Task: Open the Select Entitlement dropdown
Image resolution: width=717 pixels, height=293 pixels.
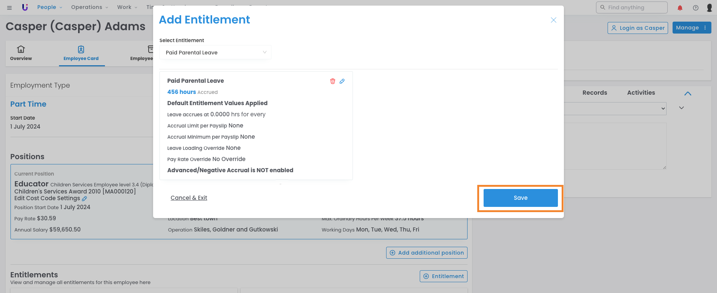Action: point(215,53)
